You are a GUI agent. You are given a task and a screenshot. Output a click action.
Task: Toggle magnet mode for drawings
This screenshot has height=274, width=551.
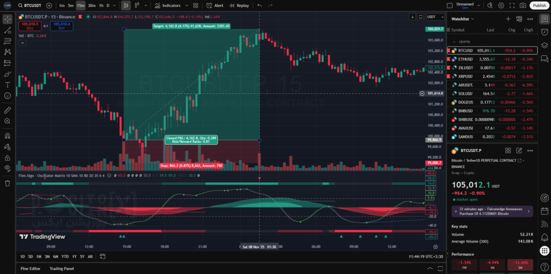[8, 136]
